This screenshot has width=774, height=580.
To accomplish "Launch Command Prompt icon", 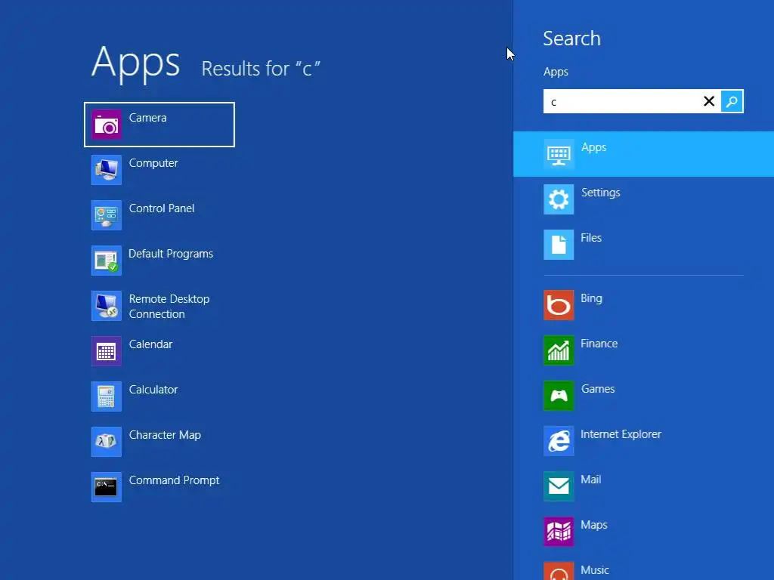I will click(x=106, y=487).
